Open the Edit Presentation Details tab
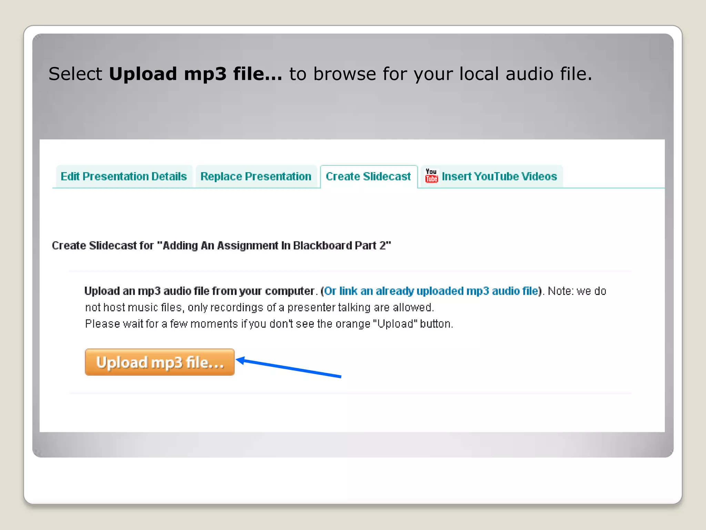Viewport: 706px width, 530px height. click(x=124, y=176)
